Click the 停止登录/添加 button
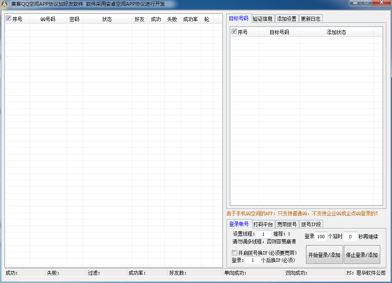Viewport: 392px width, 283px height. 362,255
